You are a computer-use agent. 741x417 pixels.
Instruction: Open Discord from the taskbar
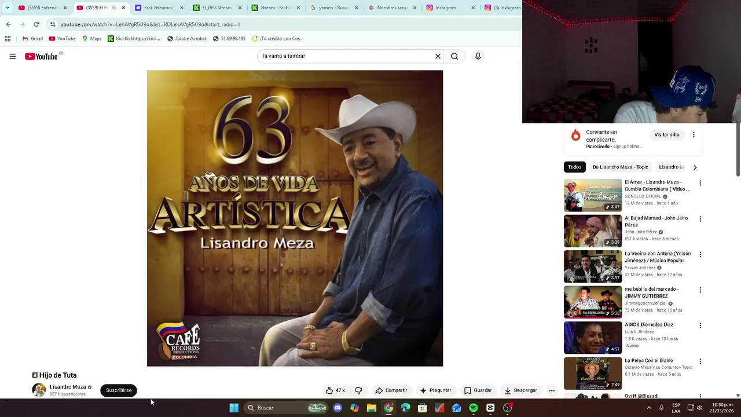click(338, 408)
